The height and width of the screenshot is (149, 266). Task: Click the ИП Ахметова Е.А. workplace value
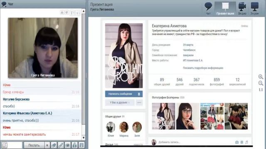[x=193, y=60]
